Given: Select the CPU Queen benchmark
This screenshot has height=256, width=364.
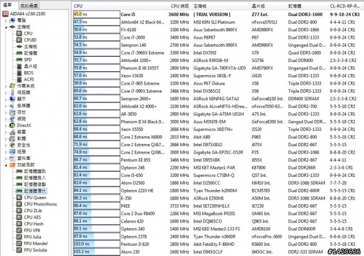Looking at the screenshot, I should pyautogui.click(x=35, y=197).
